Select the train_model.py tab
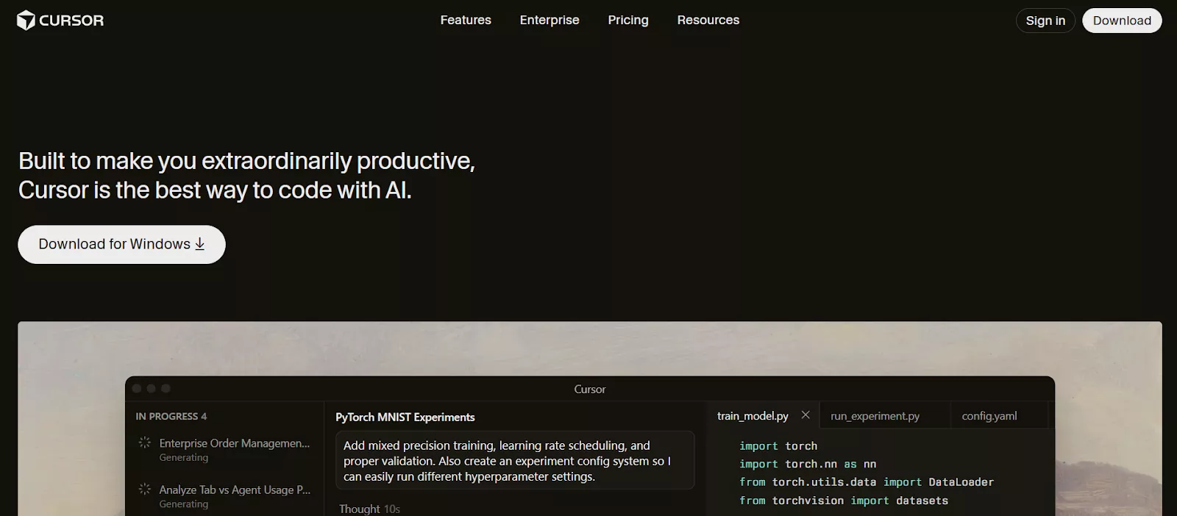 (x=753, y=416)
